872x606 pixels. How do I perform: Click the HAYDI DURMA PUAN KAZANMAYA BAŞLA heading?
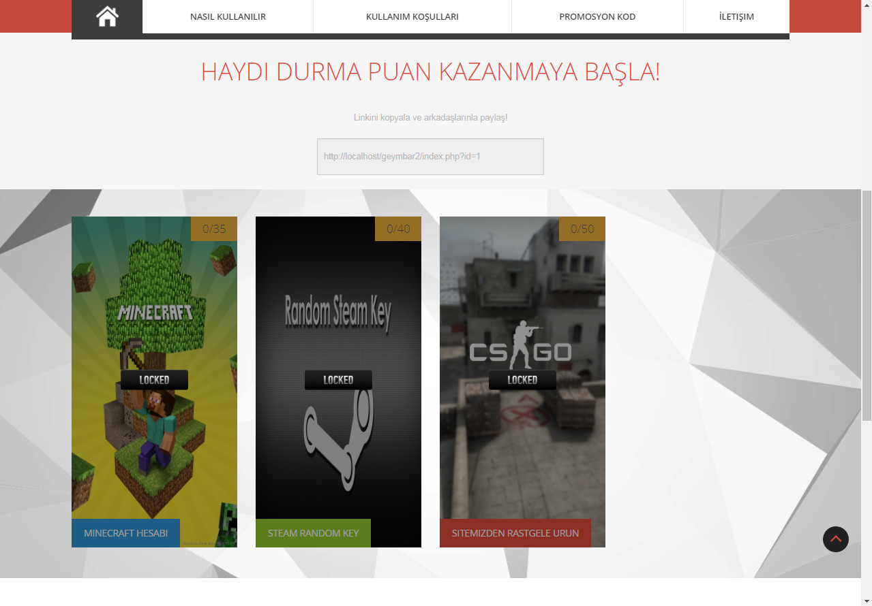coord(430,72)
